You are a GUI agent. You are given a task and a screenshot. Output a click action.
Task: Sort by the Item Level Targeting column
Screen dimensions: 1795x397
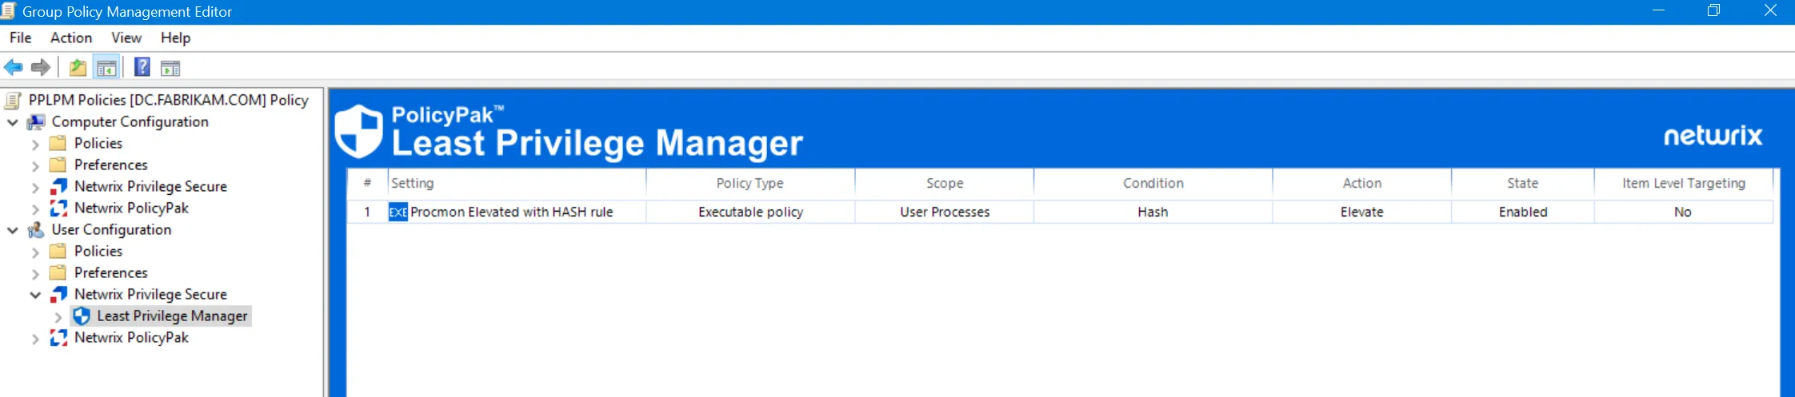point(1683,183)
